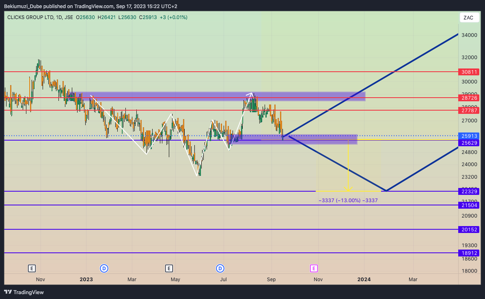Screen dimensions: 485x299
Task: Select the 28726 red price label
Action: tap(469, 98)
